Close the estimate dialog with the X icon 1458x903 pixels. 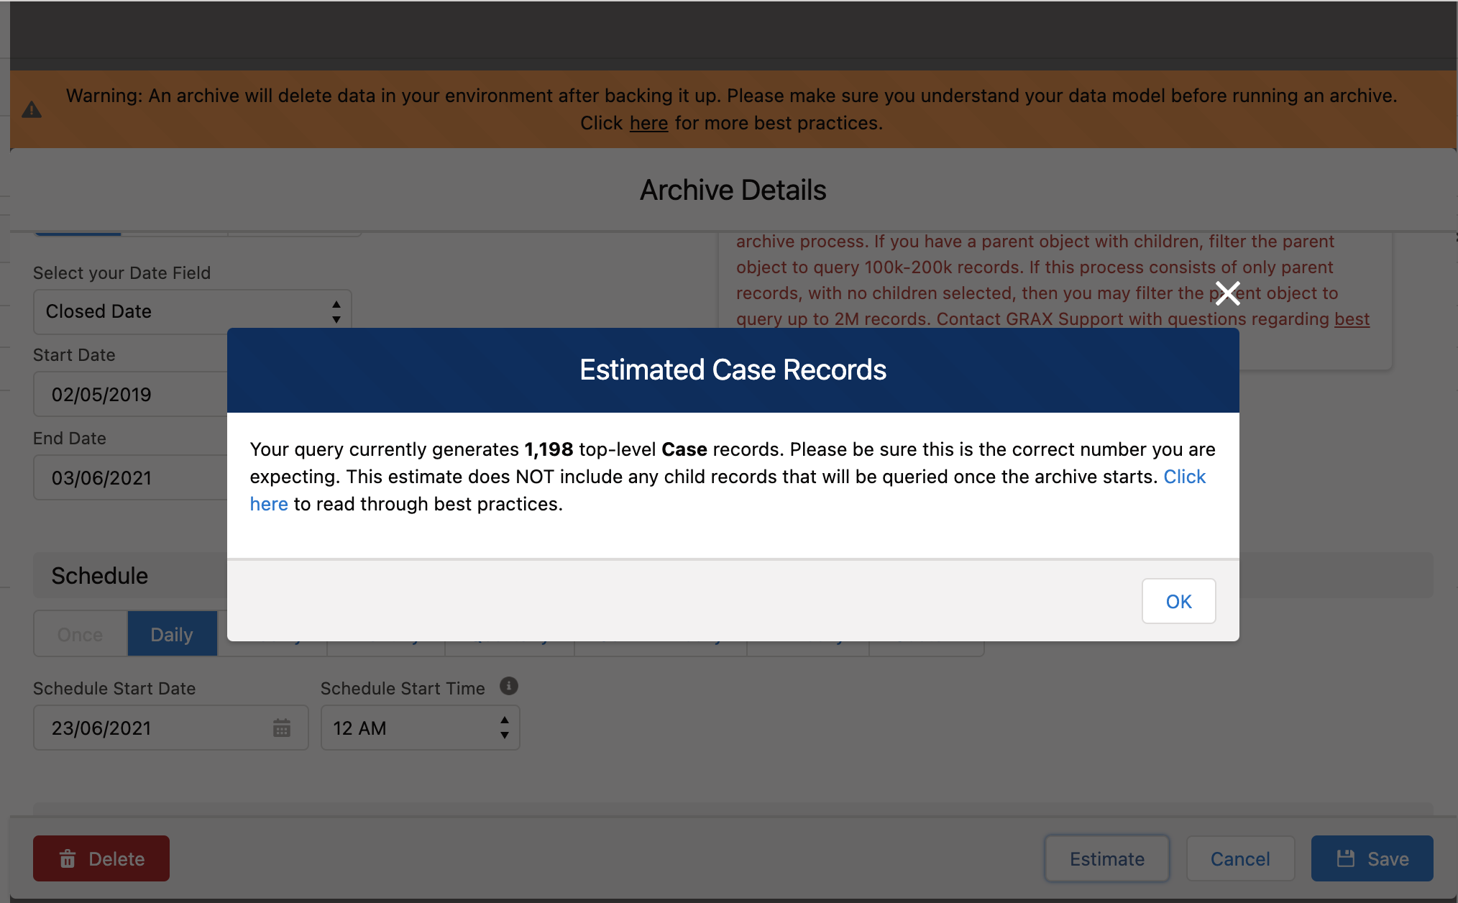[x=1227, y=293]
